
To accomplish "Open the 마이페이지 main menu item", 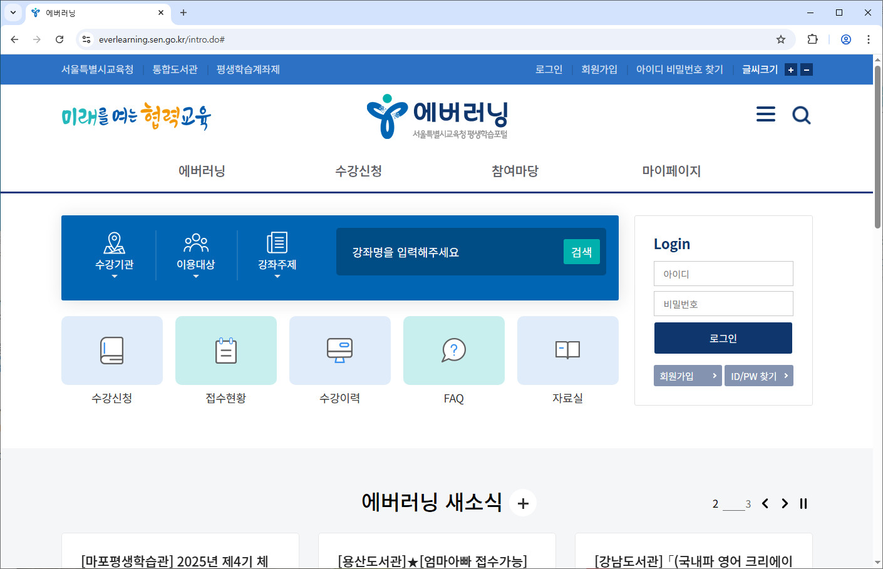I will click(x=671, y=171).
